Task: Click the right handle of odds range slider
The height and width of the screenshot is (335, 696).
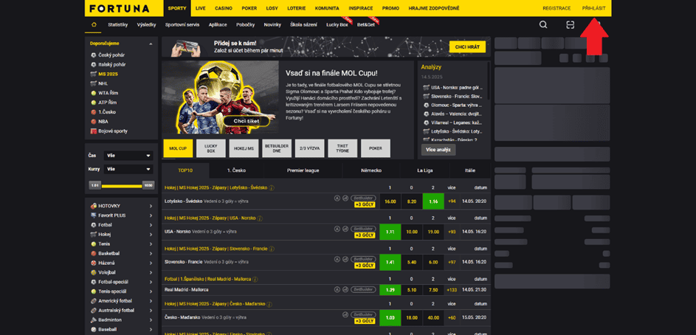Action: coord(148,185)
